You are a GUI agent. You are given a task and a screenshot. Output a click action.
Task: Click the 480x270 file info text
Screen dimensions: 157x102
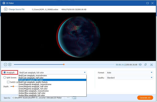pos(74,9)
